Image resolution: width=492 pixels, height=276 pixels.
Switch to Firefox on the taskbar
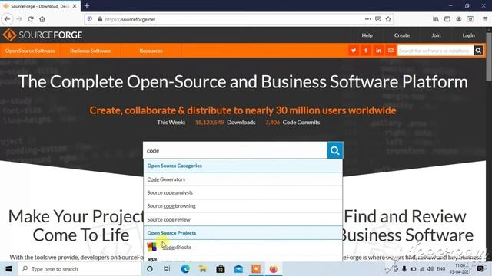tap(274, 269)
